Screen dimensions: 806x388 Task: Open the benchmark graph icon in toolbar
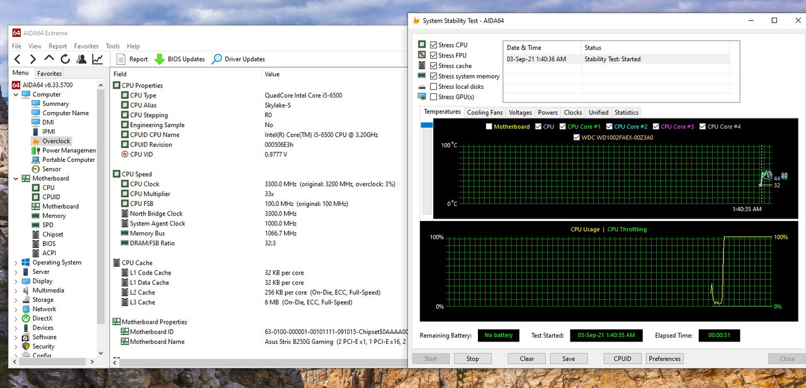pos(98,59)
